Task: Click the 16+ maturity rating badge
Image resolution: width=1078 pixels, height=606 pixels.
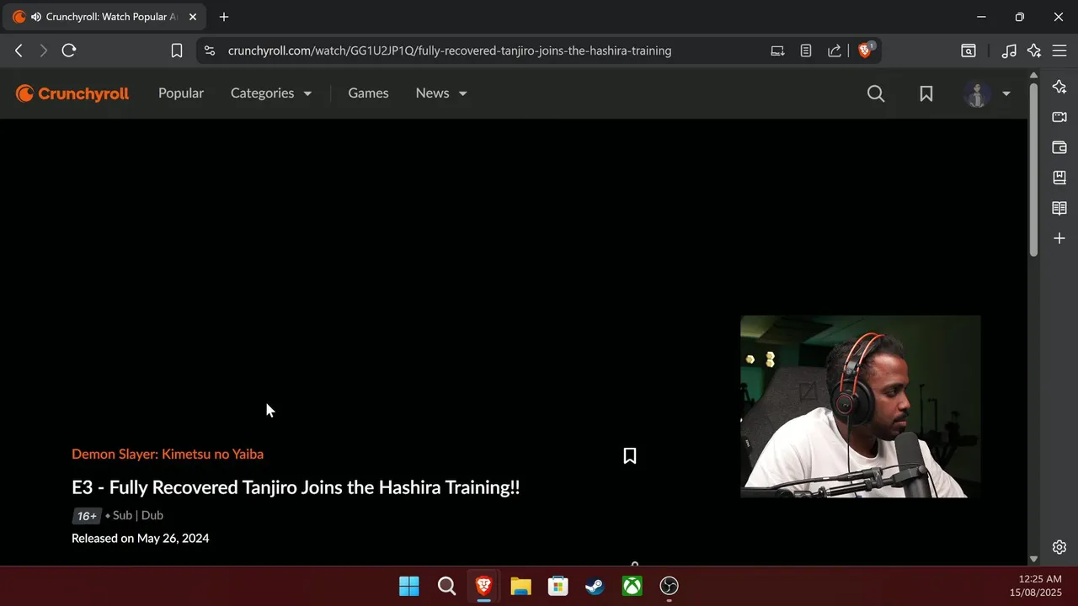Action: (87, 516)
